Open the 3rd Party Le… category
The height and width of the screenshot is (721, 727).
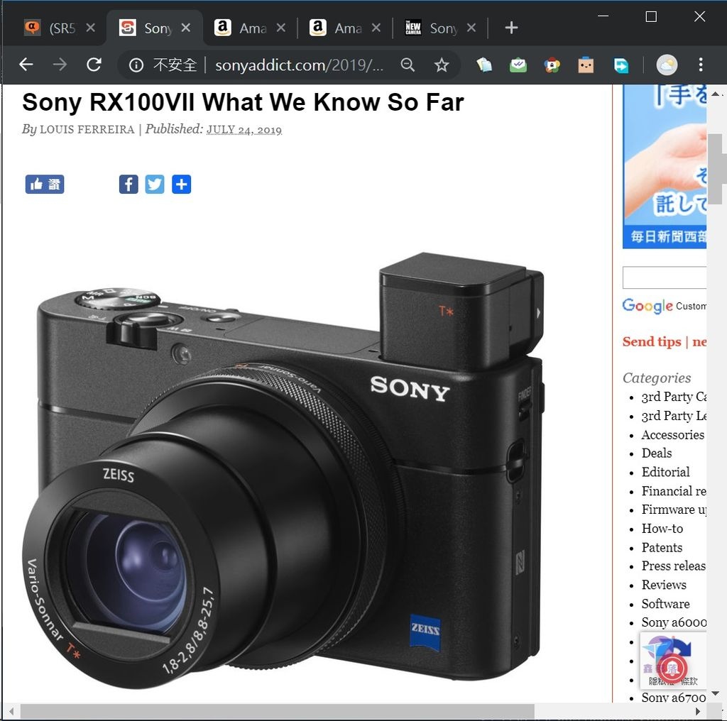[674, 416]
